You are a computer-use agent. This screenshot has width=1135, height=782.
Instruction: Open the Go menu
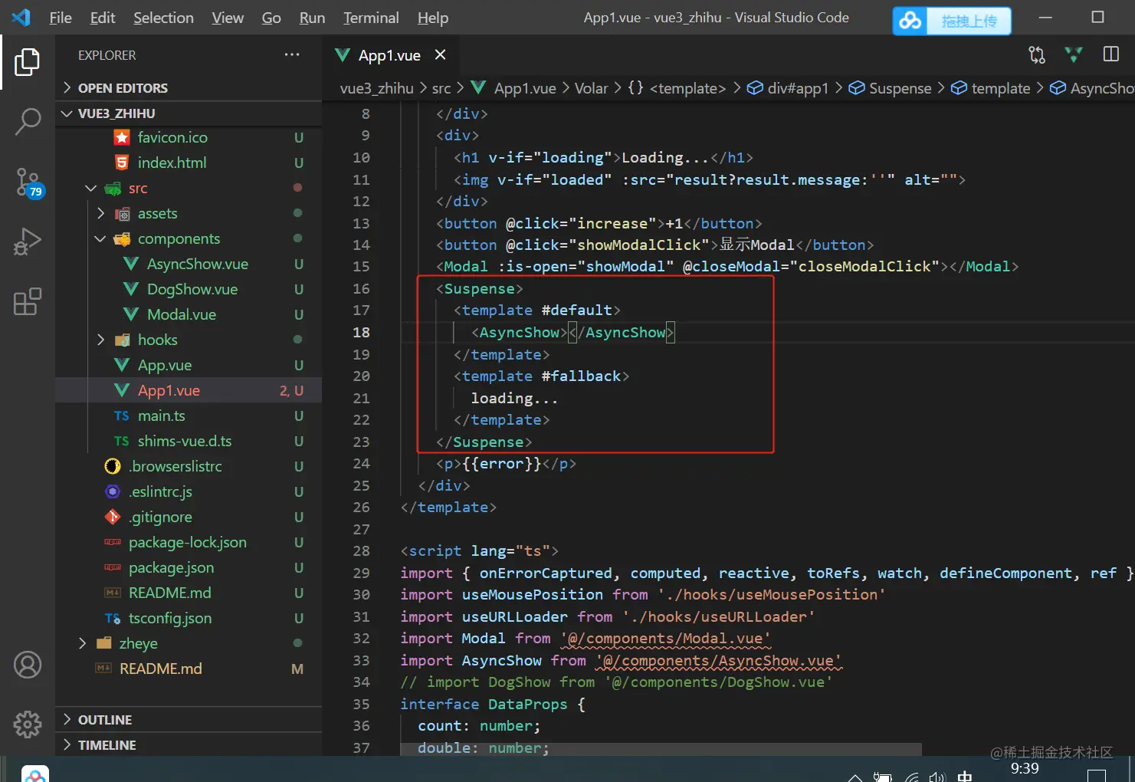coord(271,18)
